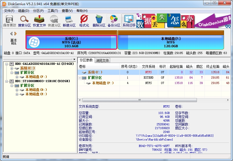Expand the 系统(C:) node in the disk tree
This screenshot has width=233, height=161.
point(12,68)
